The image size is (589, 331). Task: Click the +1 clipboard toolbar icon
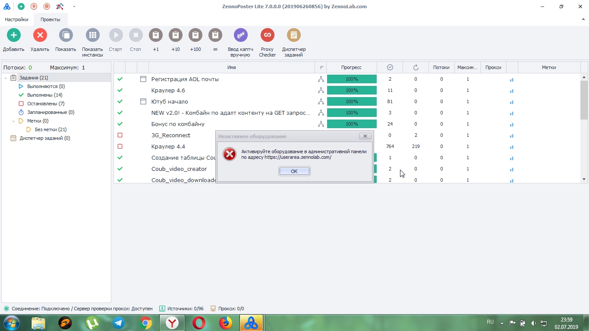[x=156, y=35]
